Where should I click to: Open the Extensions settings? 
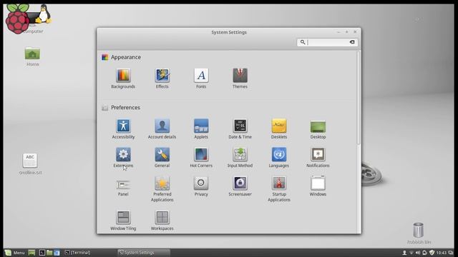coord(123,157)
